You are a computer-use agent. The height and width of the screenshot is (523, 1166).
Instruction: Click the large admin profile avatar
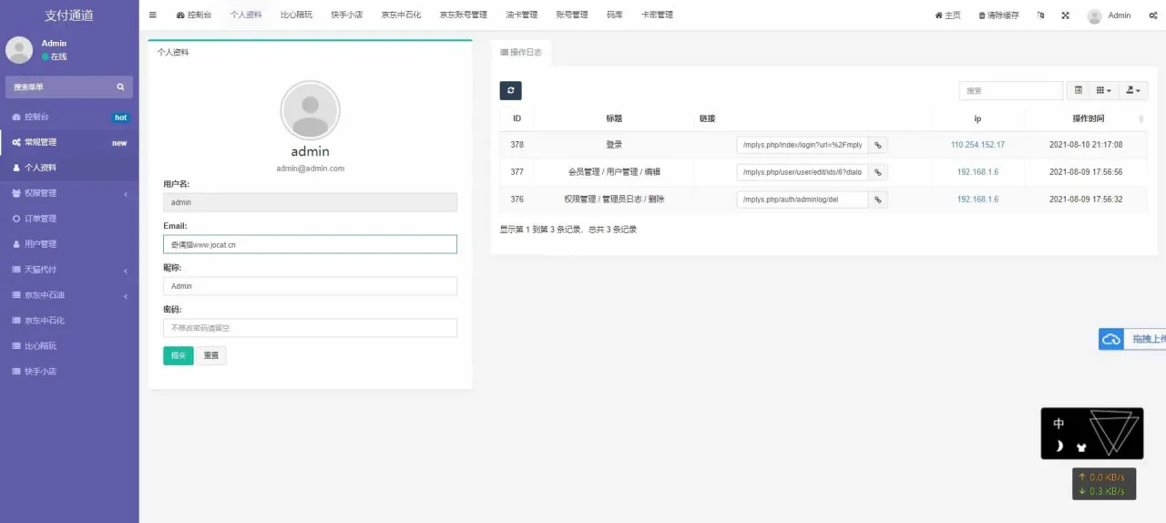click(310, 110)
